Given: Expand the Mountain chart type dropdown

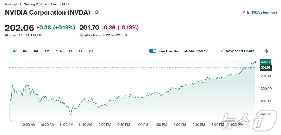Looking at the screenshot, I should coord(208,51).
